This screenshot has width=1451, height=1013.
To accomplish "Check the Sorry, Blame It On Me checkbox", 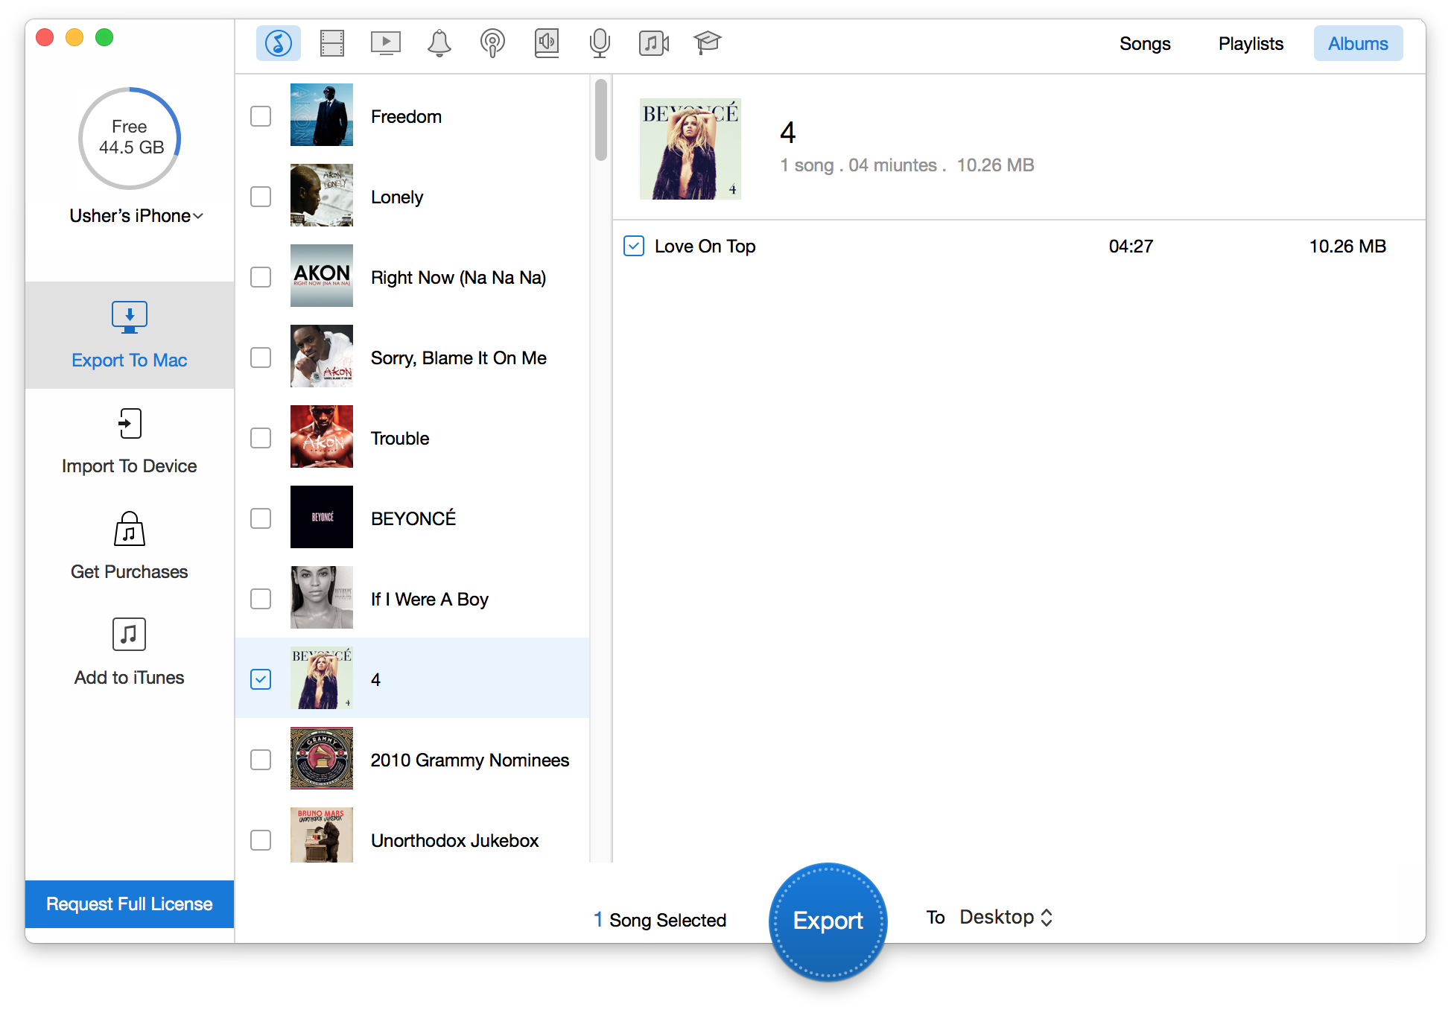I will coord(261,358).
